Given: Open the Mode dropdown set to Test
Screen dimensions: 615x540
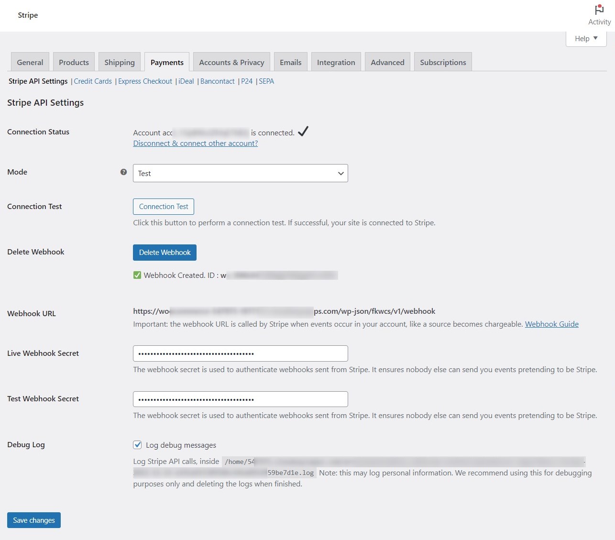Looking at the screenshot, I should 241,173.
